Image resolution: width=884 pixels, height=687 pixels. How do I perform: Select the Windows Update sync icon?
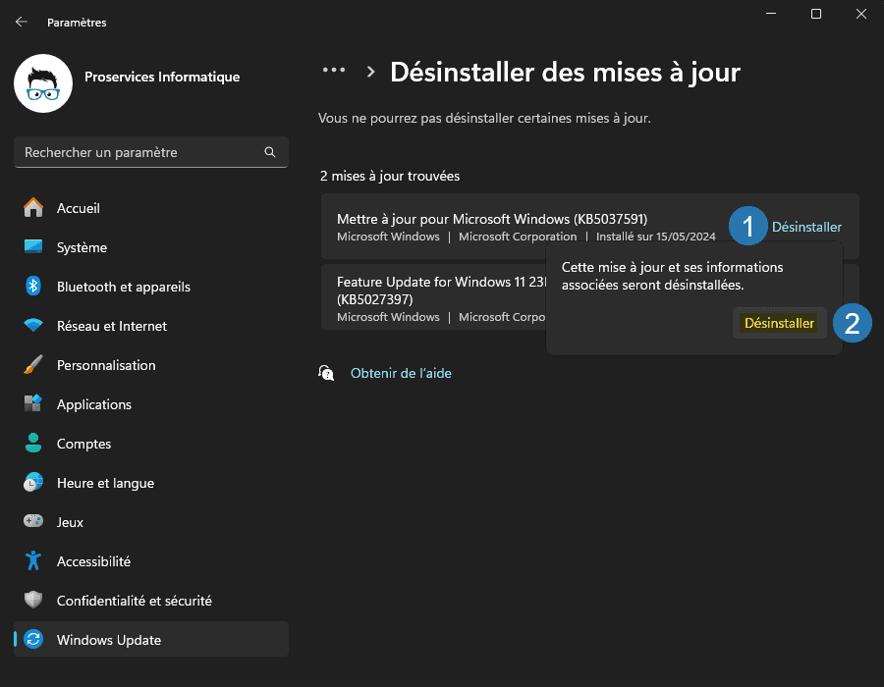tap(31, 639)
